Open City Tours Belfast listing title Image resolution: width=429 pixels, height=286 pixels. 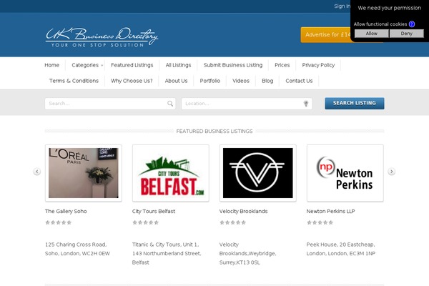point(154,212)
